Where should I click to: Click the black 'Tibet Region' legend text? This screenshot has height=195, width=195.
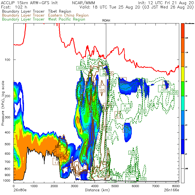(x=60, y=11)
